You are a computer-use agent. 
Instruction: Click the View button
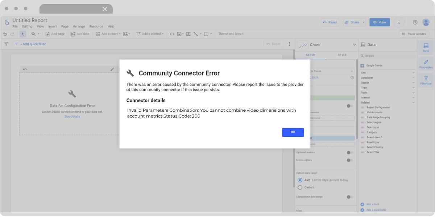tap(380, 22)
